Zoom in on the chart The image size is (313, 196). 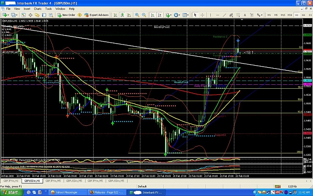[137, 15]
